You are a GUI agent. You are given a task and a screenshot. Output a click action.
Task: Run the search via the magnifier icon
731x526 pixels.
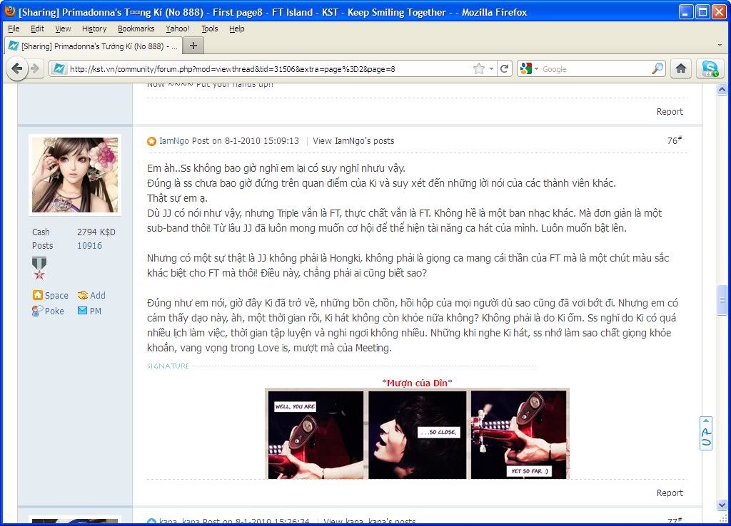click(x=657, y=69)
